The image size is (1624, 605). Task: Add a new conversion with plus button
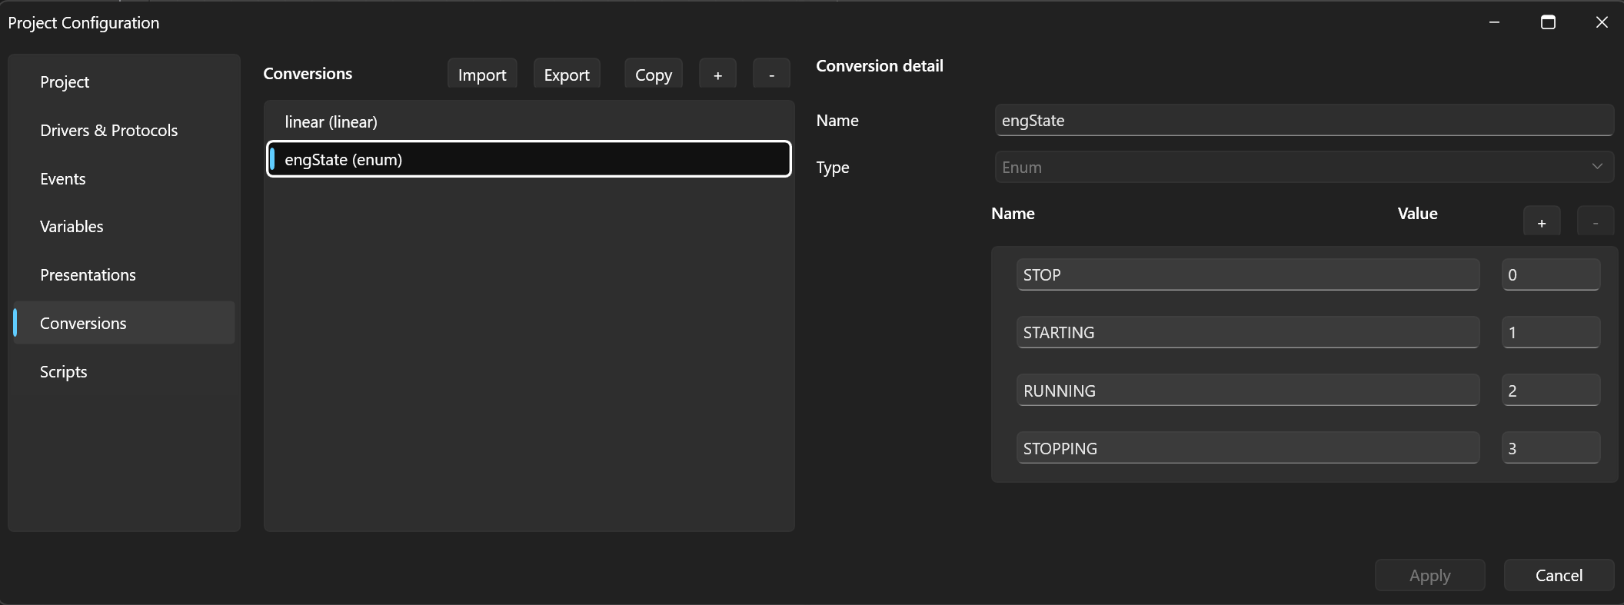pos(717,75)
